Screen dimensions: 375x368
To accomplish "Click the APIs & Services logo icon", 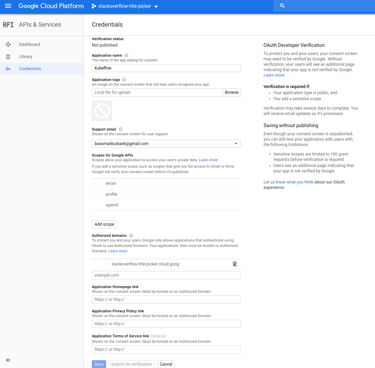I will pyautogui.click(x=8, y=24).
